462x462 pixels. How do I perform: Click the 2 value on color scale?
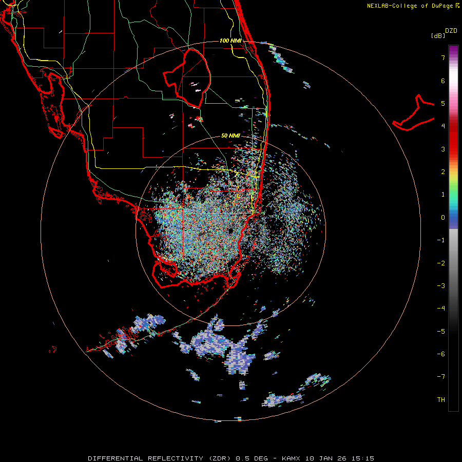443,172
